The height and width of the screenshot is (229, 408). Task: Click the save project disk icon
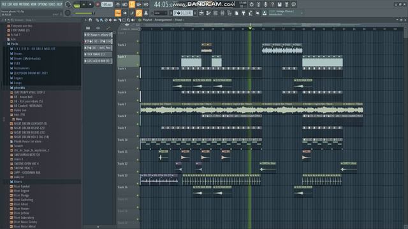pos(279,4)
